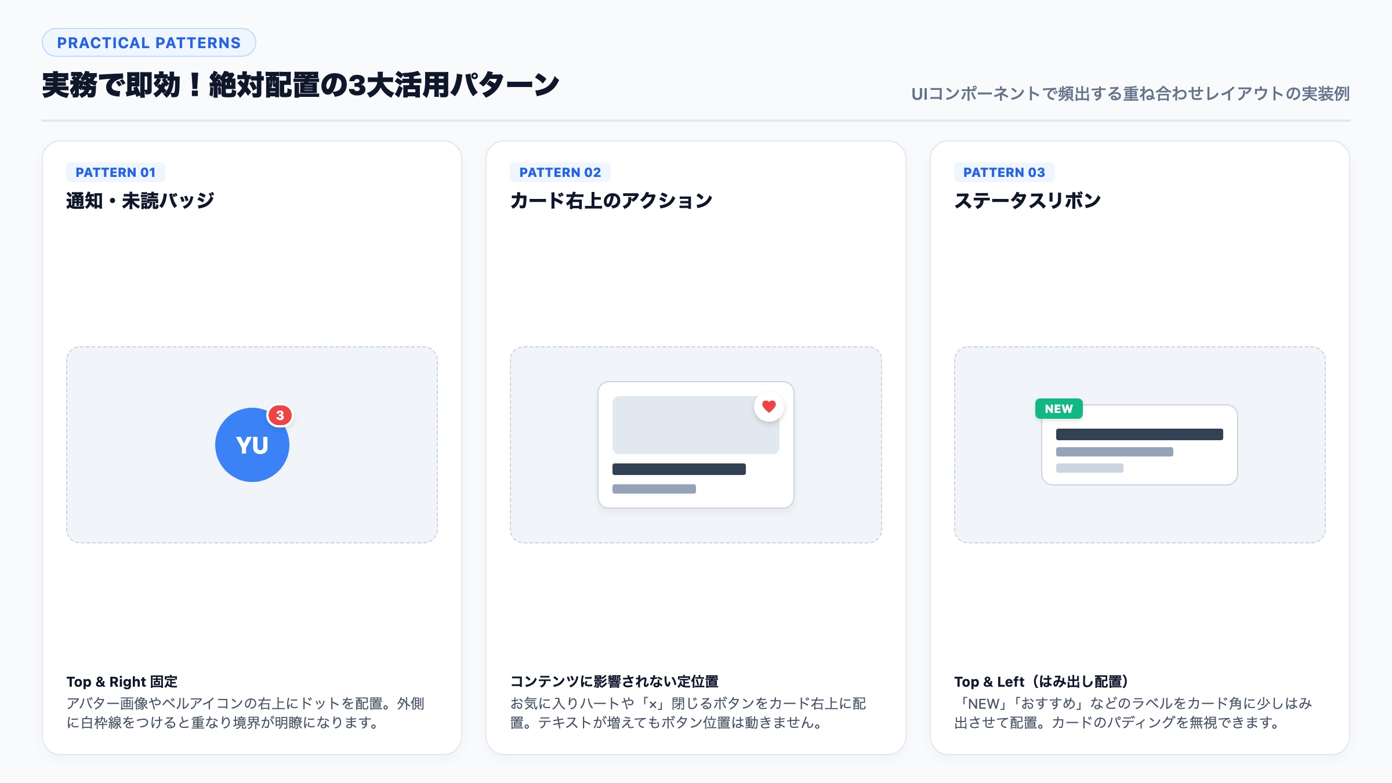Click the heading 通知・未読バッジ
The height and width of the screenshot is (783, 1392).
pyautogui.click(x=140, y=201)
